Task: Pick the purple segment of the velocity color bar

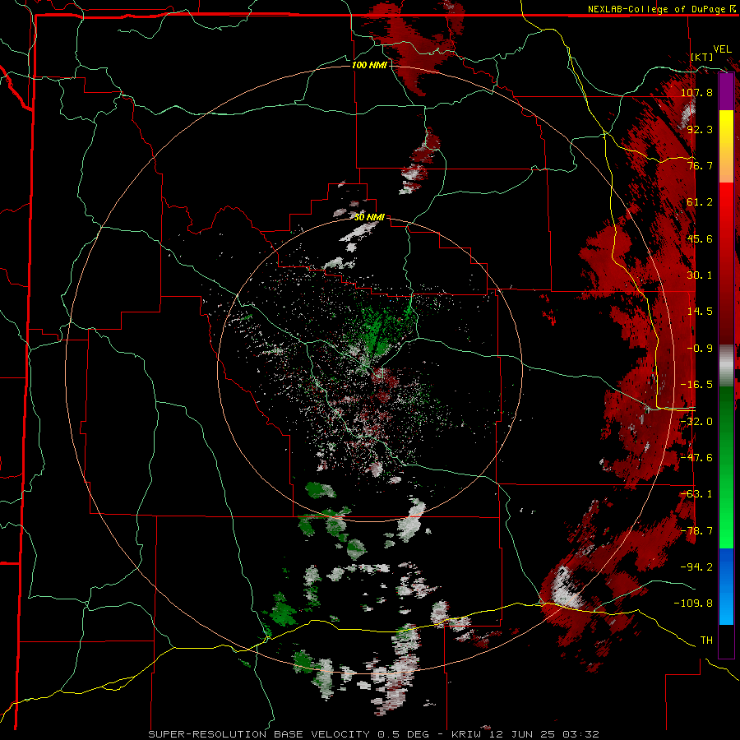Action: [726, 91]
